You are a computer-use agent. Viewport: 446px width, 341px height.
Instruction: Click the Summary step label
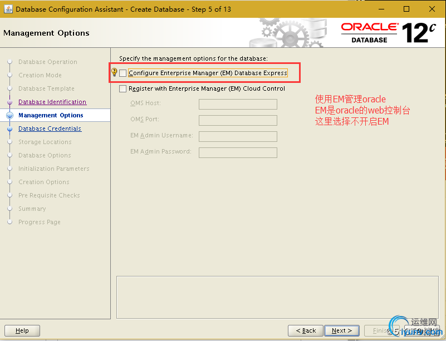tap(32, 209)
